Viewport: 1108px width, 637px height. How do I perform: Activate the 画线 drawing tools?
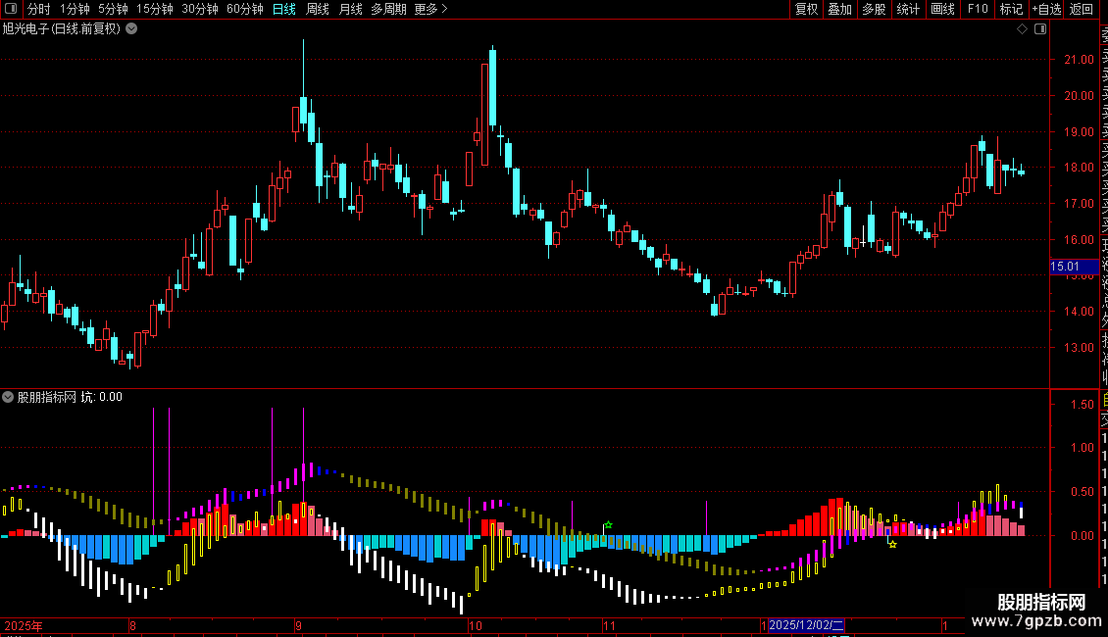click(942, 9)
